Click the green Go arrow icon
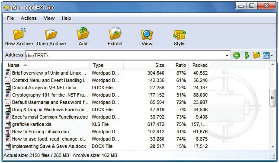This screenshot has height=163, width=279. tap(237, 55)
